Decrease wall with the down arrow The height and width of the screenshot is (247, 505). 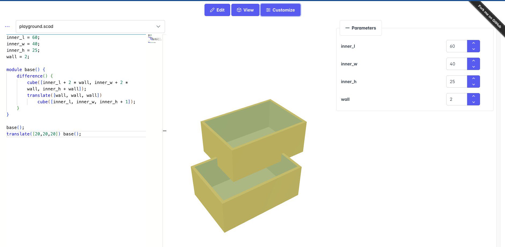tap(474, 102)
